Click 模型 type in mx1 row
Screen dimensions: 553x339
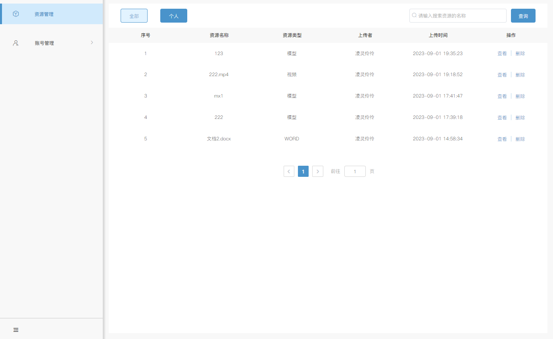(292, 96)
